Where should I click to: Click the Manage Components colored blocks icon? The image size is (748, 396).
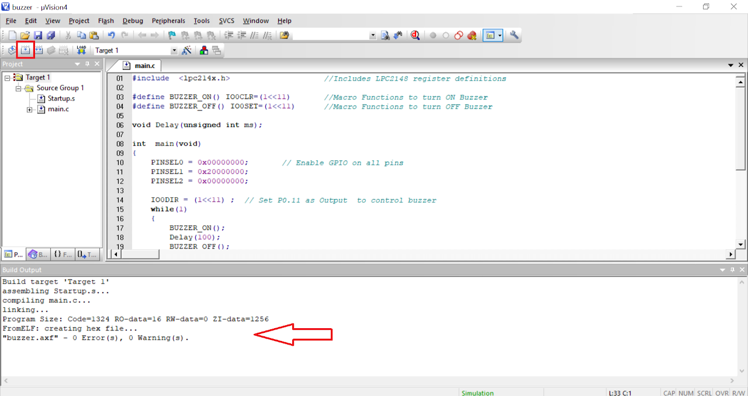[x=203, y=50]
